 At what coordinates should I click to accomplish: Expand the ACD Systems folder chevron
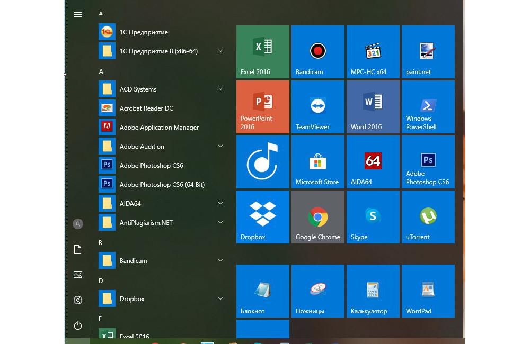[220, 89]
